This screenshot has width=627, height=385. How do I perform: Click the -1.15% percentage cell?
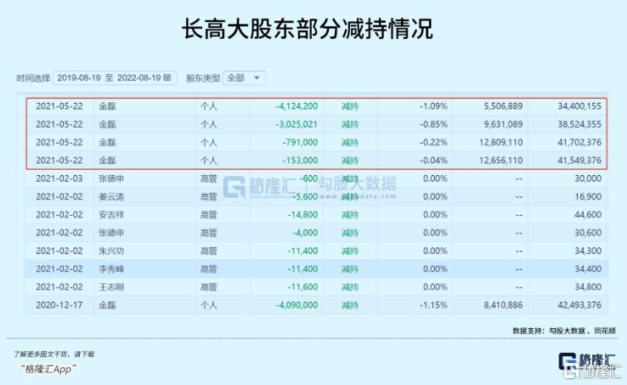(433, 305)
